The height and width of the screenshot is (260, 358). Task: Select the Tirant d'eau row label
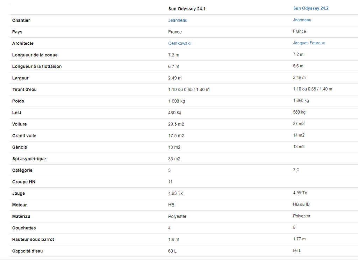[x=24, y=89]
